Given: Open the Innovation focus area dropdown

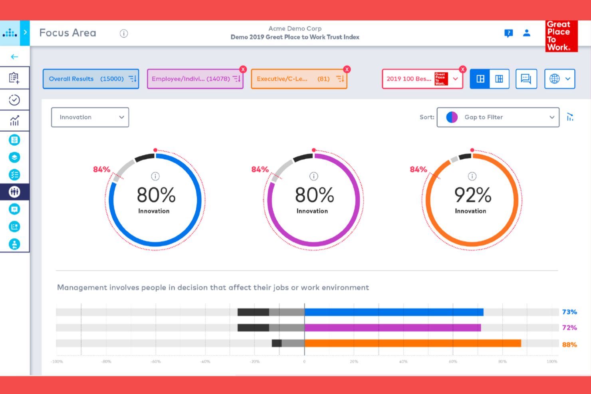Looking at the screenshot, I should [x=90, y=117].
